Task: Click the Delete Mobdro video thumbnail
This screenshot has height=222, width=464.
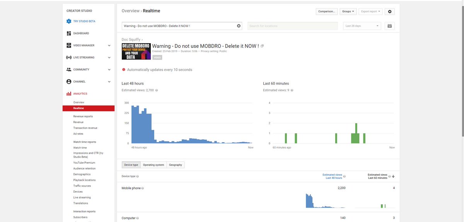Action: click(x=136, y=52)
